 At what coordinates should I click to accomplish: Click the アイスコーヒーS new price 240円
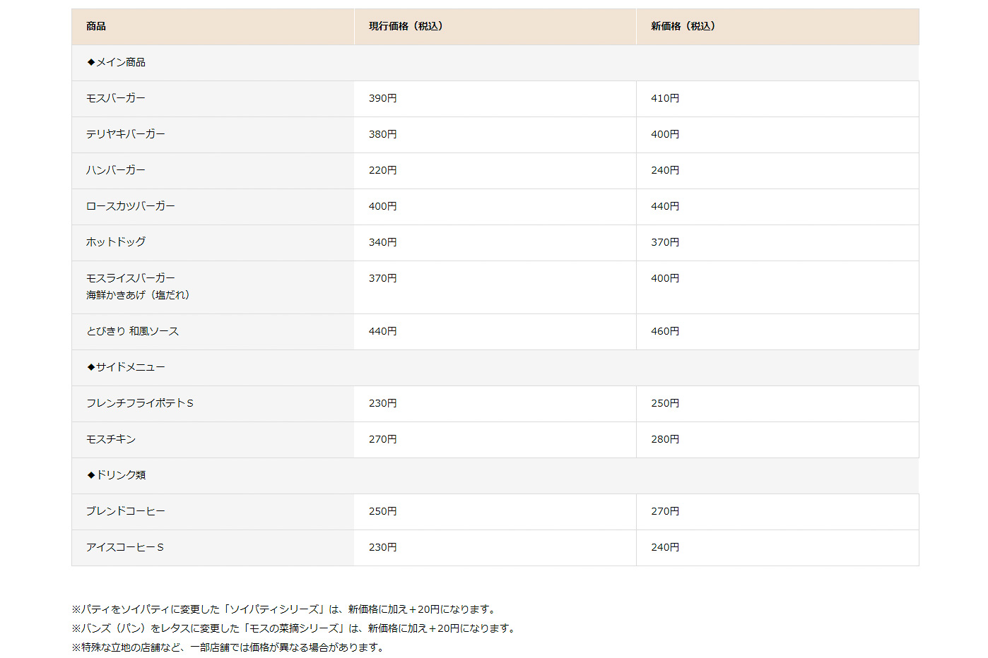665,547
